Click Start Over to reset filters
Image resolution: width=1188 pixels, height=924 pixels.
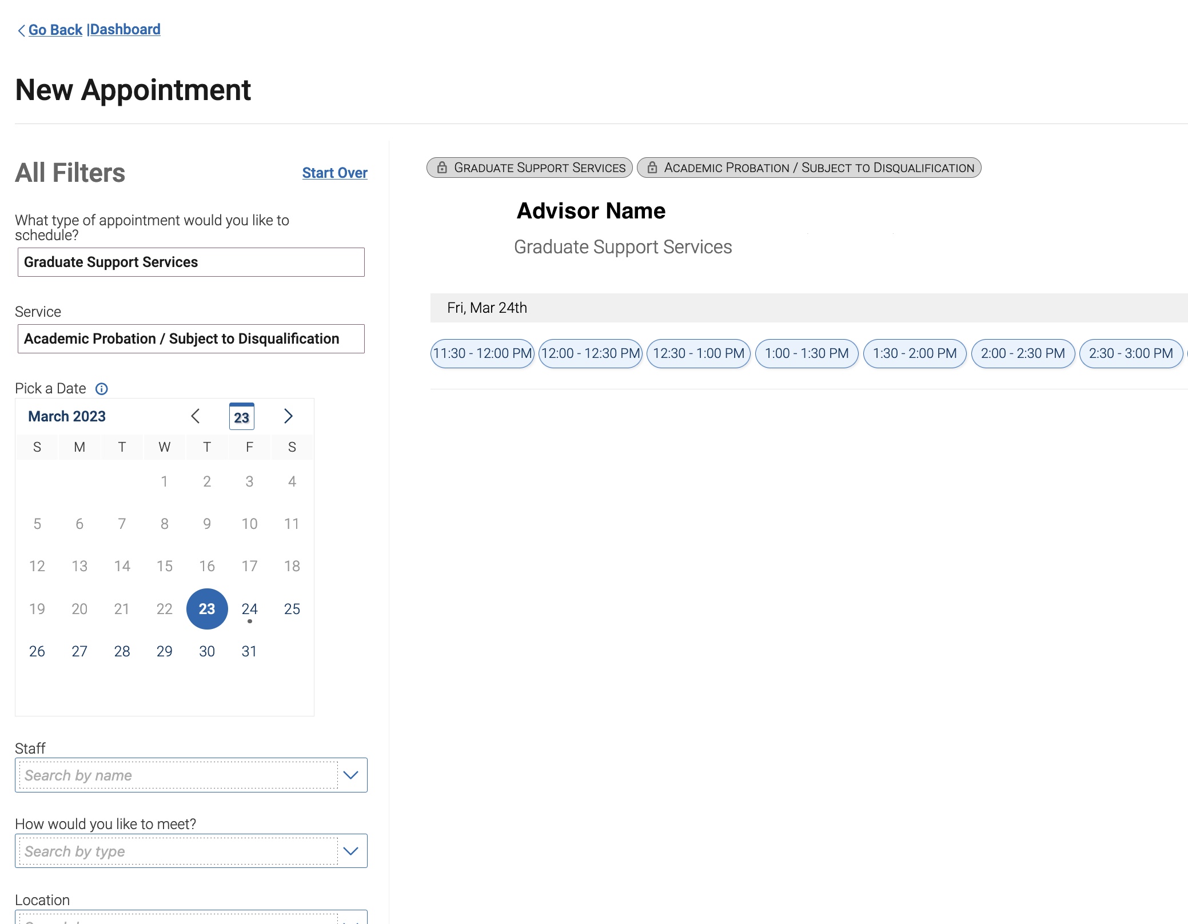pos(334,173)
